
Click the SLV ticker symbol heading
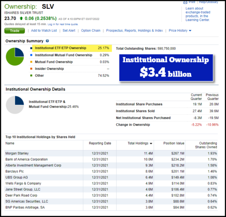tap(48, 7)
